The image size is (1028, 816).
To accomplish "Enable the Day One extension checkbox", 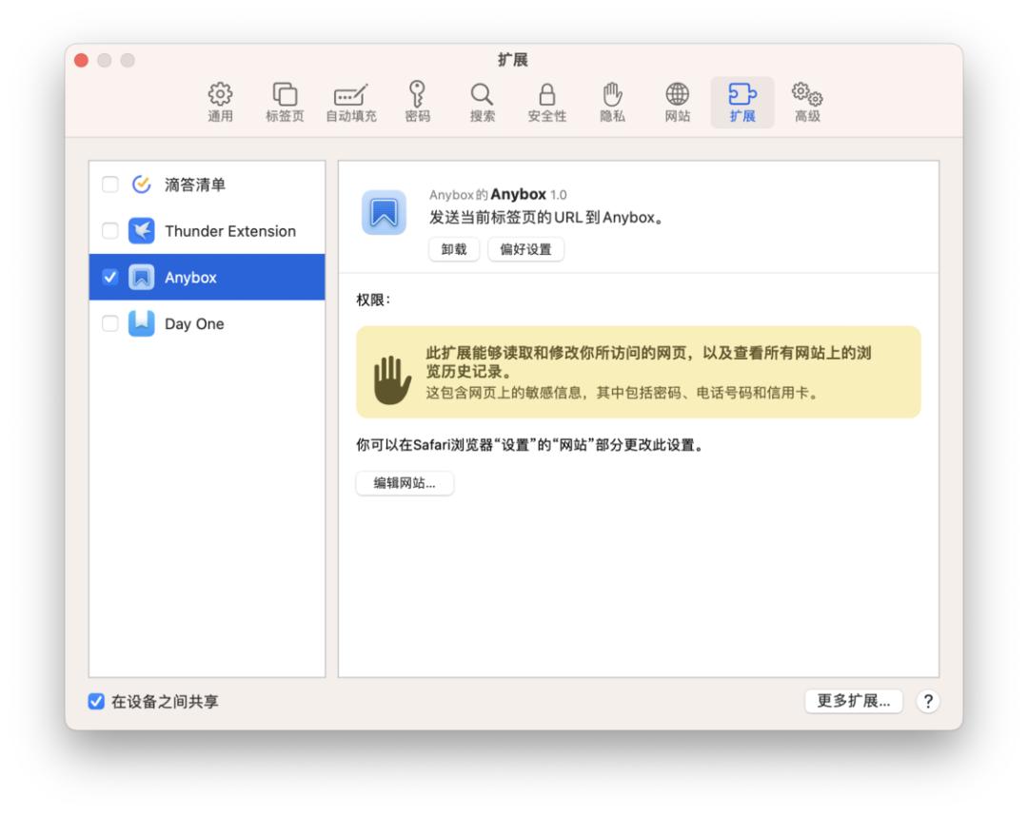I will tap(110, 323).
